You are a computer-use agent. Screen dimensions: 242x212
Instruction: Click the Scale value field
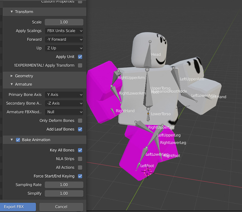coord(64,22)
